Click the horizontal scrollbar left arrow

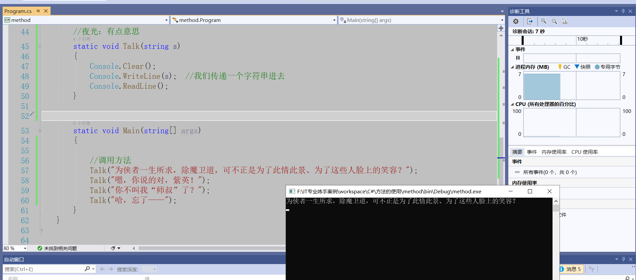[134, 248]
